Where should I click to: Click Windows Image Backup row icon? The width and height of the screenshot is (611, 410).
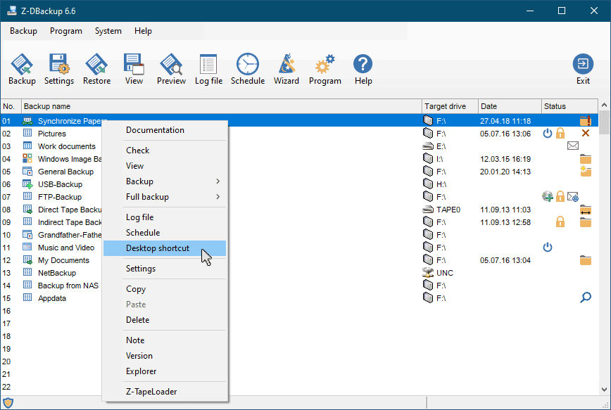27,158
